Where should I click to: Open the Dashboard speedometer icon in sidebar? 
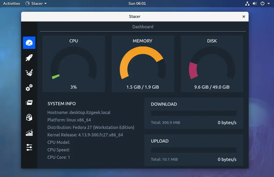point(29,43)
